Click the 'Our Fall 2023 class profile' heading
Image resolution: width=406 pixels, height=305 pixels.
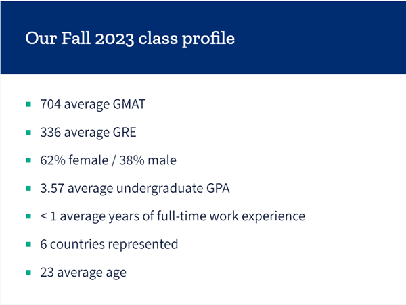tap(130, 39)
